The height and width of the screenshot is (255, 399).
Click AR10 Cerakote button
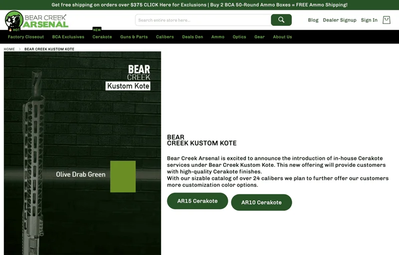pyautogui.click(x=261, y=202)
